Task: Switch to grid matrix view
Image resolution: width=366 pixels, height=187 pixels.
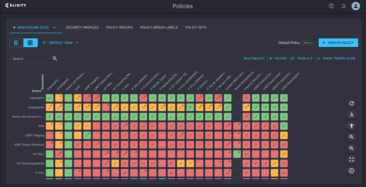Action: (x=30, y=43)
